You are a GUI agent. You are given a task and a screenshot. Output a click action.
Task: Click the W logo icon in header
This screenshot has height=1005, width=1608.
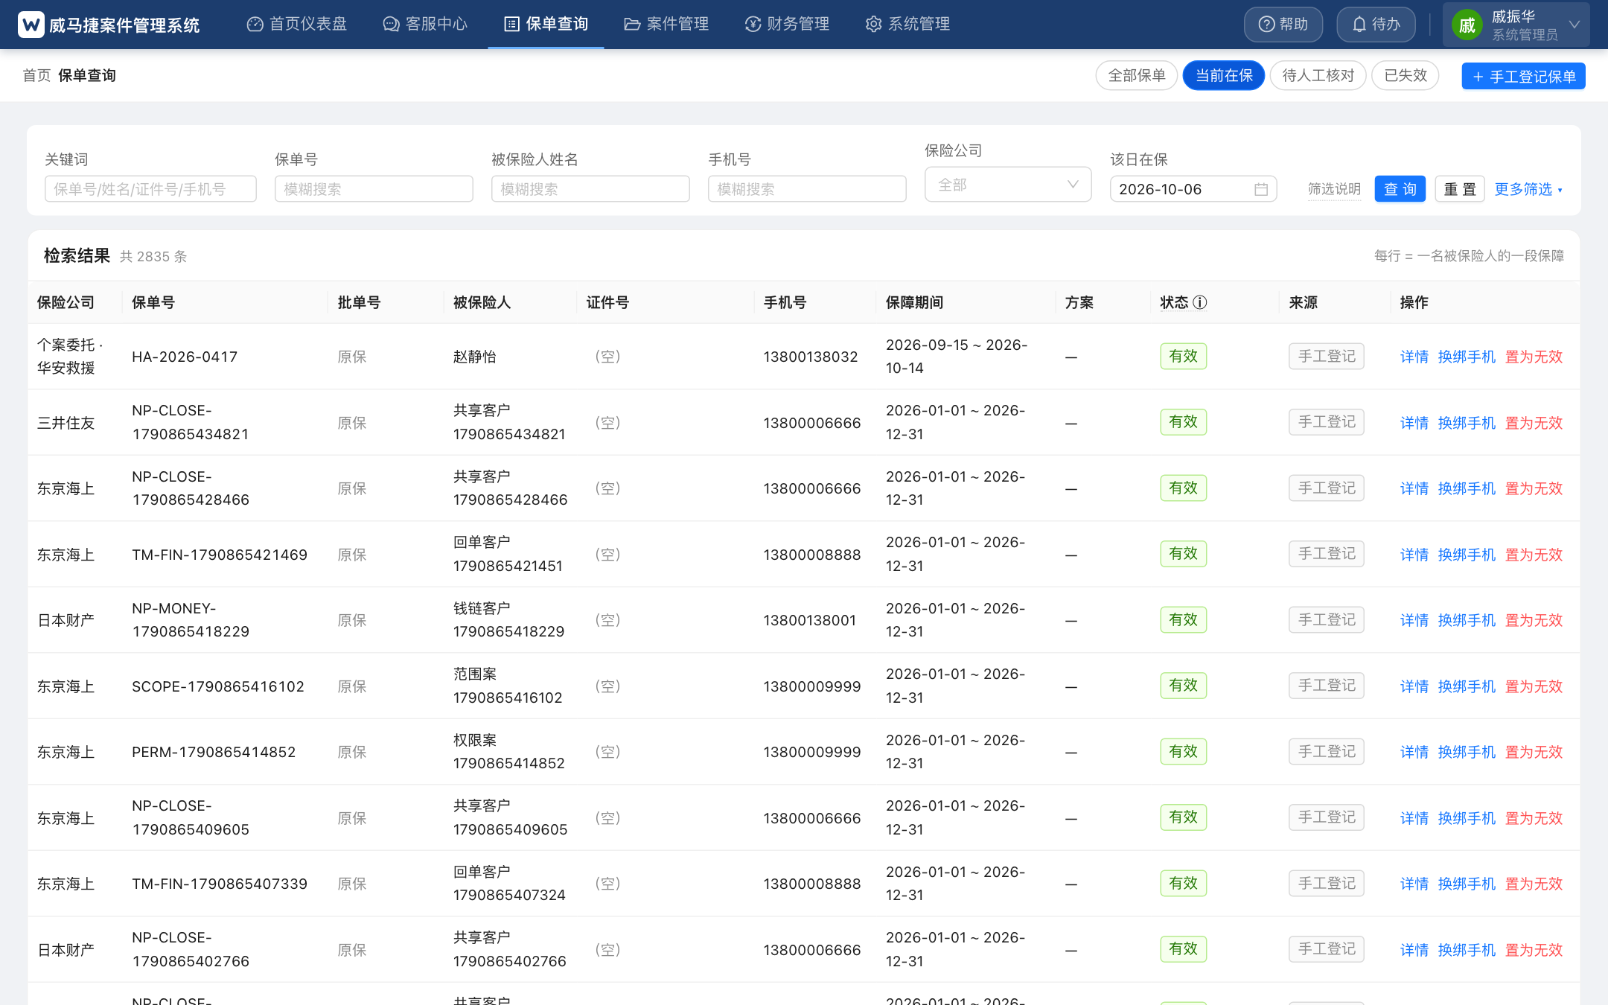31,25
